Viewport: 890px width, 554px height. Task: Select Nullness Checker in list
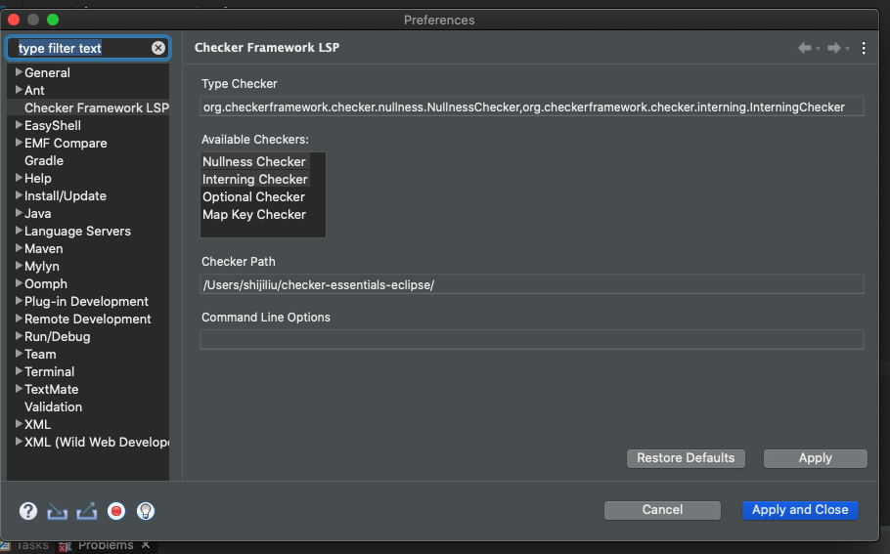pyautogui.click(x=254, y=161)
